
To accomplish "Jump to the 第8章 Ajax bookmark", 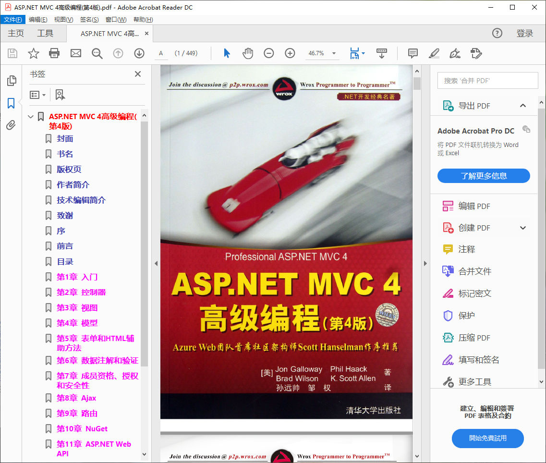I will pos(76,398).
